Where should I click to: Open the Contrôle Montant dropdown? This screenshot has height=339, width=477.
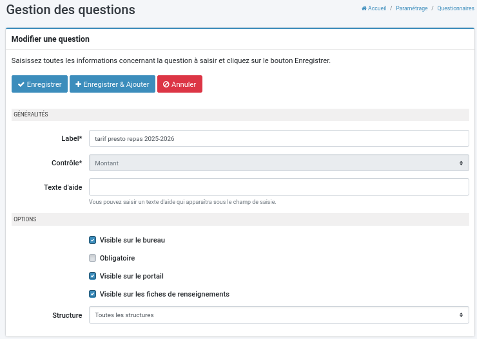coord(279,163)
